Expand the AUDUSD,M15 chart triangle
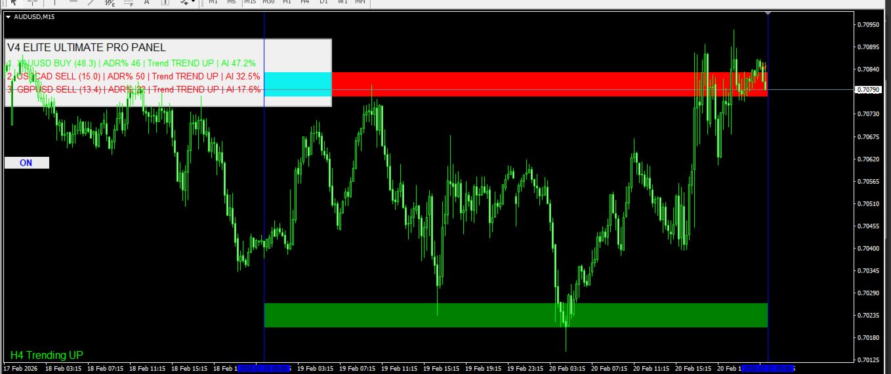891x374 pixels. (8, 16)
